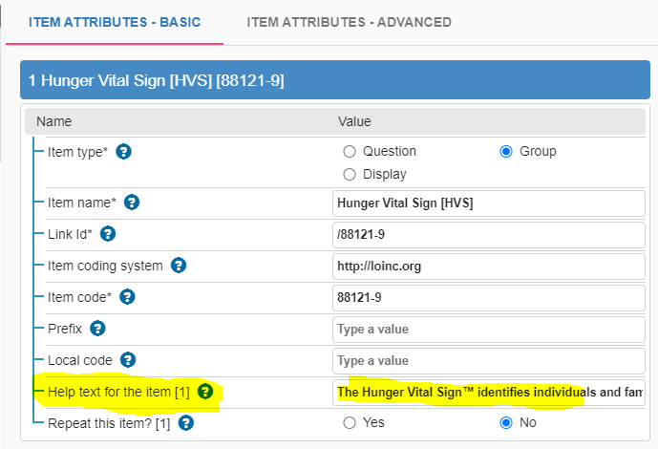The width and height of the screenshot is (658, 449).
Task: Switch to Item Attributes - Advanced tab
Action: pos(350,22)
